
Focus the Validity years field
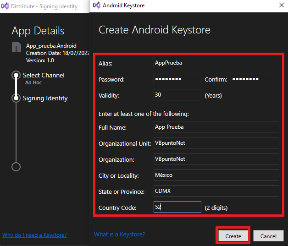pyautogui.click(x=177, y=95)
